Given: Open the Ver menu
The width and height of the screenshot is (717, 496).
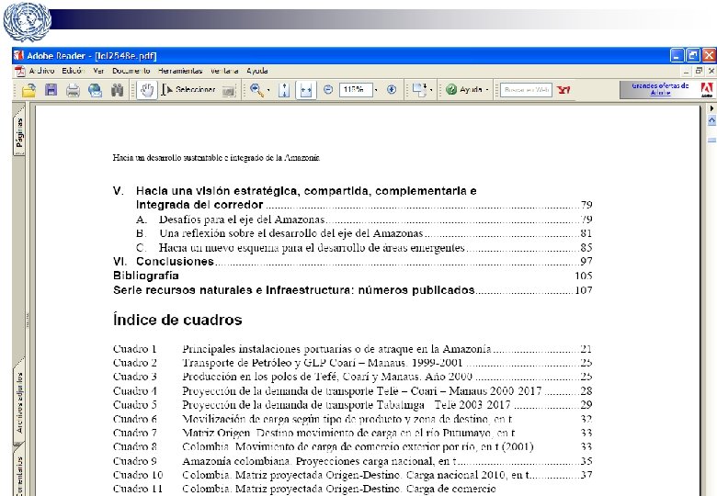Looking at the screenshot, I should tap(98, 71).
